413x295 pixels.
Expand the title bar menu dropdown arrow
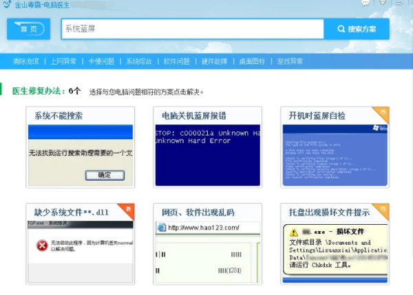point(383,3)
